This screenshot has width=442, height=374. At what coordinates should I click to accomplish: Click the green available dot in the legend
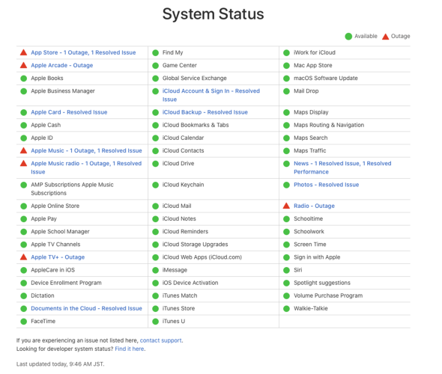(348, 37)
